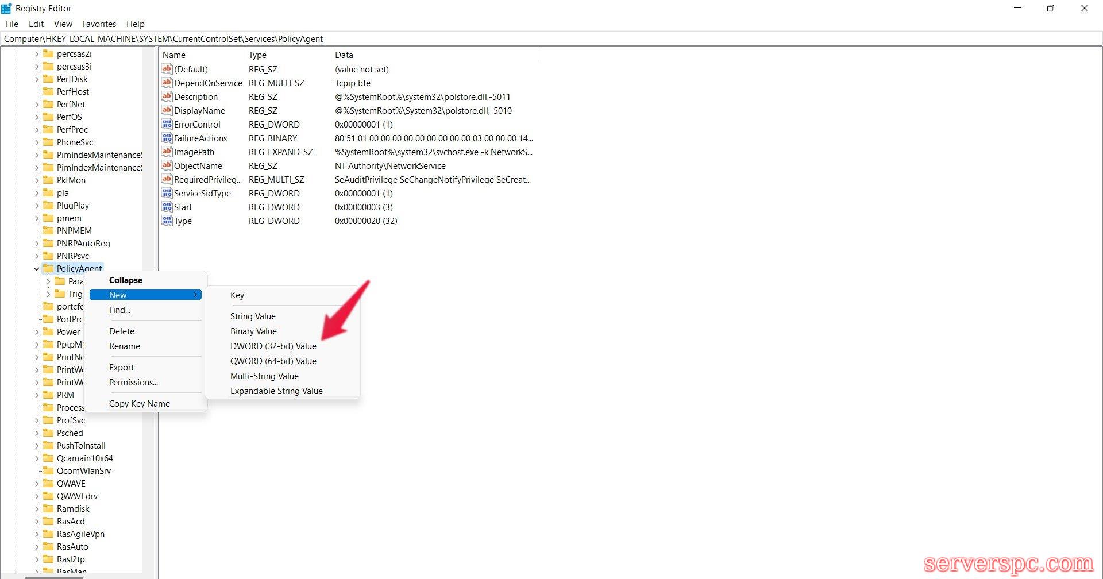Click the ImagePath string value icon
This screenshot has width=1103, height=579.
167,152
